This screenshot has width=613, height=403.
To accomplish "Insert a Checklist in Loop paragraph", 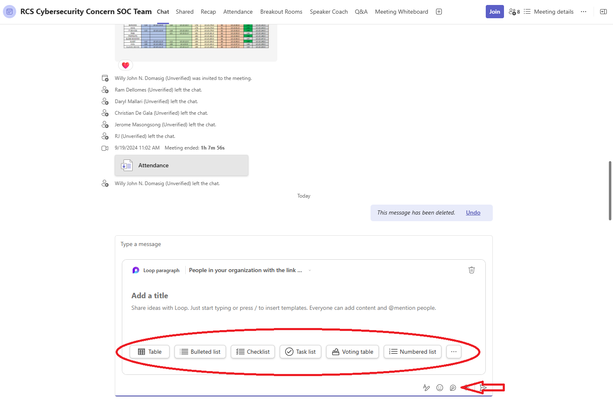I will pyautogui.click(x=253, y=352).
